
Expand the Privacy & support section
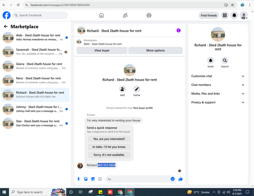(218, 103)
